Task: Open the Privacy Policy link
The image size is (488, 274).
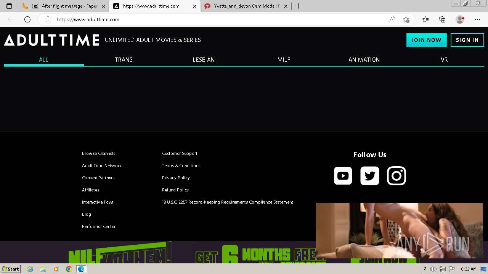Action: coord(176,178)
